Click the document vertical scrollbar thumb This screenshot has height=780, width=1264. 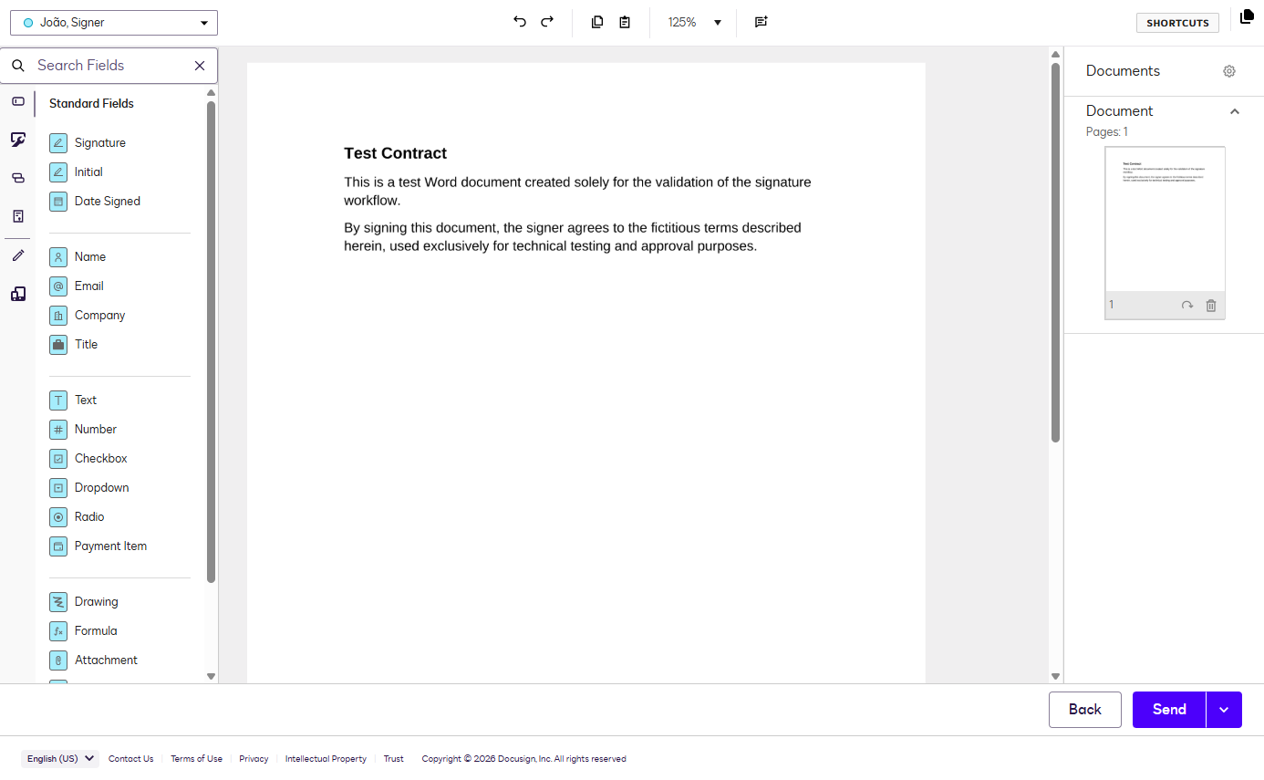[1056, 253]
